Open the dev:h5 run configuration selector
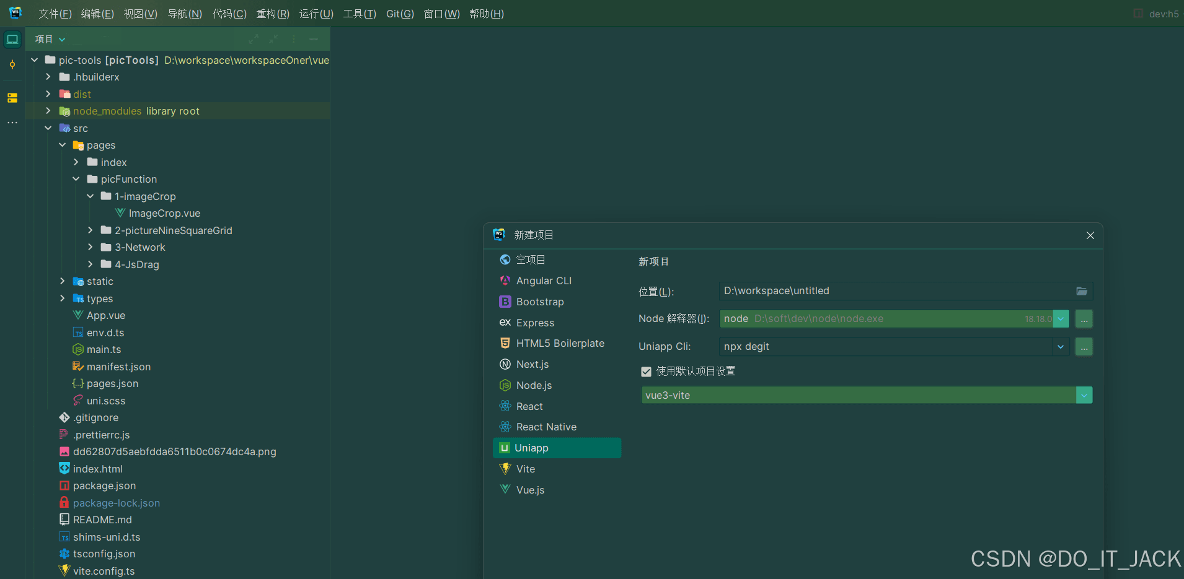 click(x=1157, y=14)
